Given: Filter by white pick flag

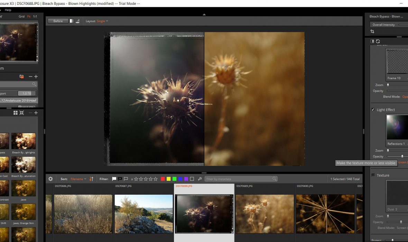Looking at the screenshot, I should (x=114, y=179).
